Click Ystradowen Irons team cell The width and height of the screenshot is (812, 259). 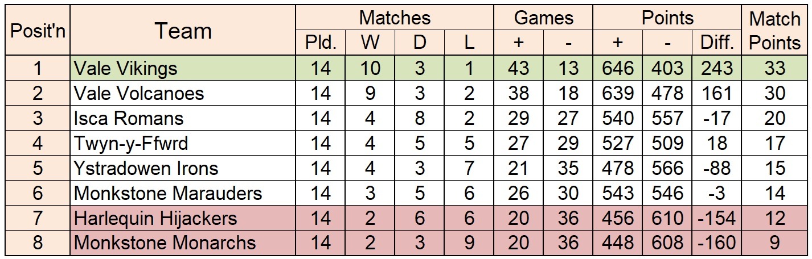[x=183, y=168]
